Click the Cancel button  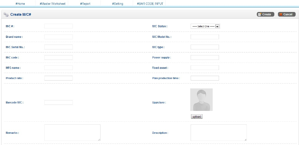tap(287, 14)
